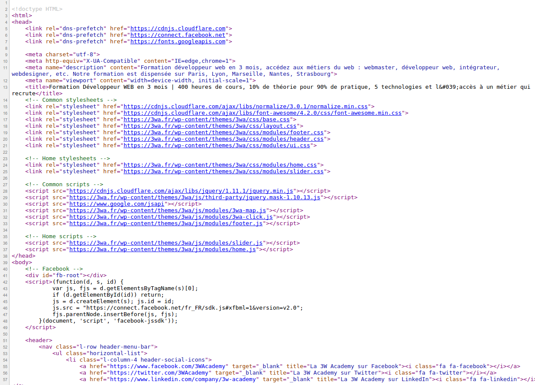The height and width of the screenshot is (385, 535).
Task: Click the 'facebook-jssdk' closing function line
Action: [108, 320]
